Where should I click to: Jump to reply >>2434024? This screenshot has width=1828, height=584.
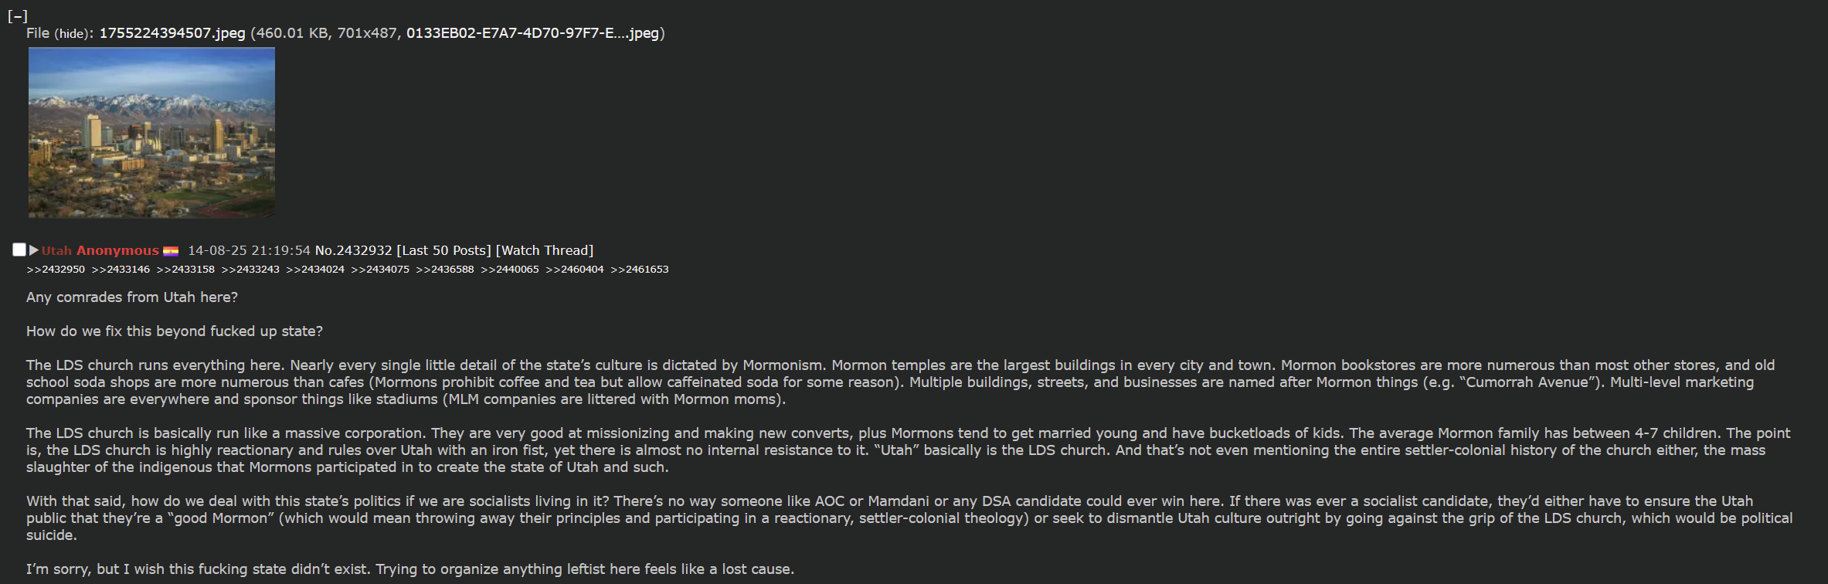(x=315, y=270)
